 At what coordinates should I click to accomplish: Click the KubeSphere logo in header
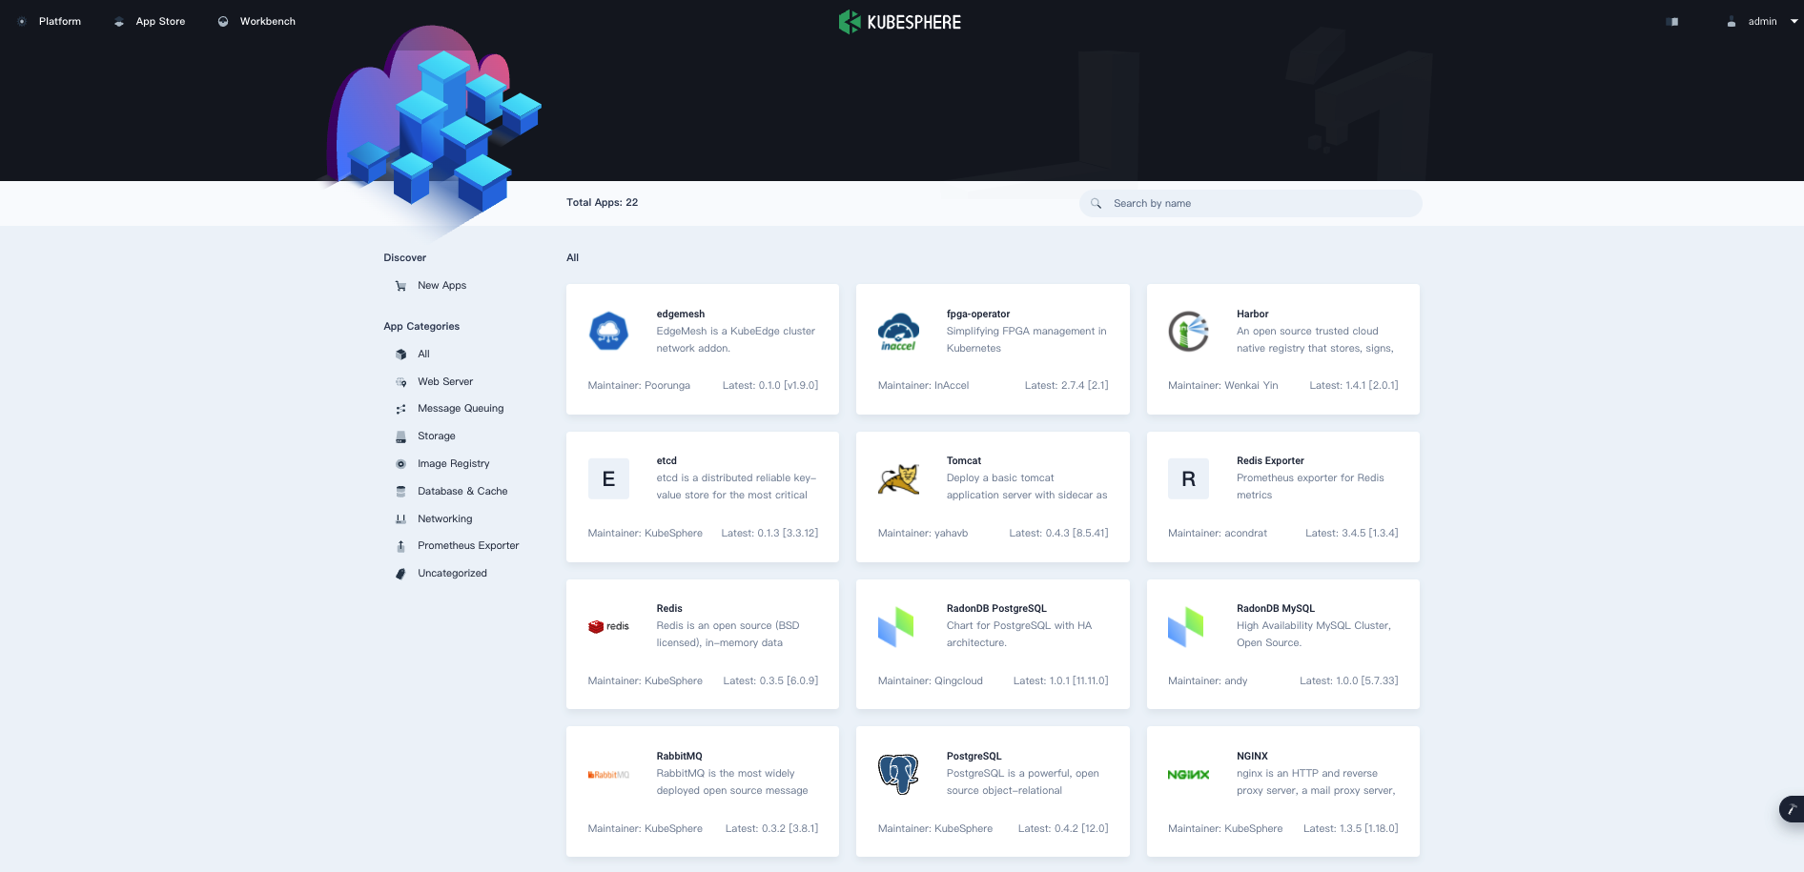click(x=899, y=22)
